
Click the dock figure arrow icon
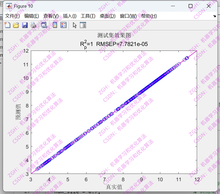[214, 16]
